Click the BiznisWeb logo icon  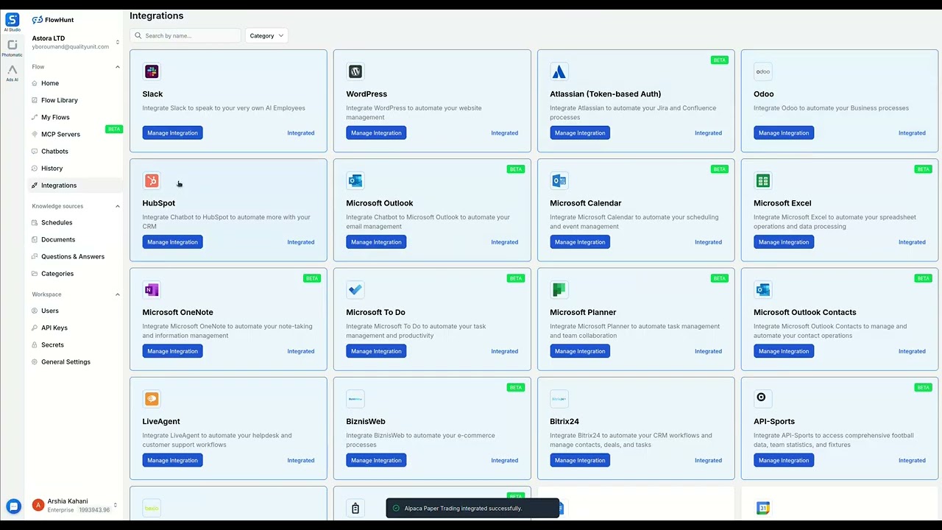(355, 398)
